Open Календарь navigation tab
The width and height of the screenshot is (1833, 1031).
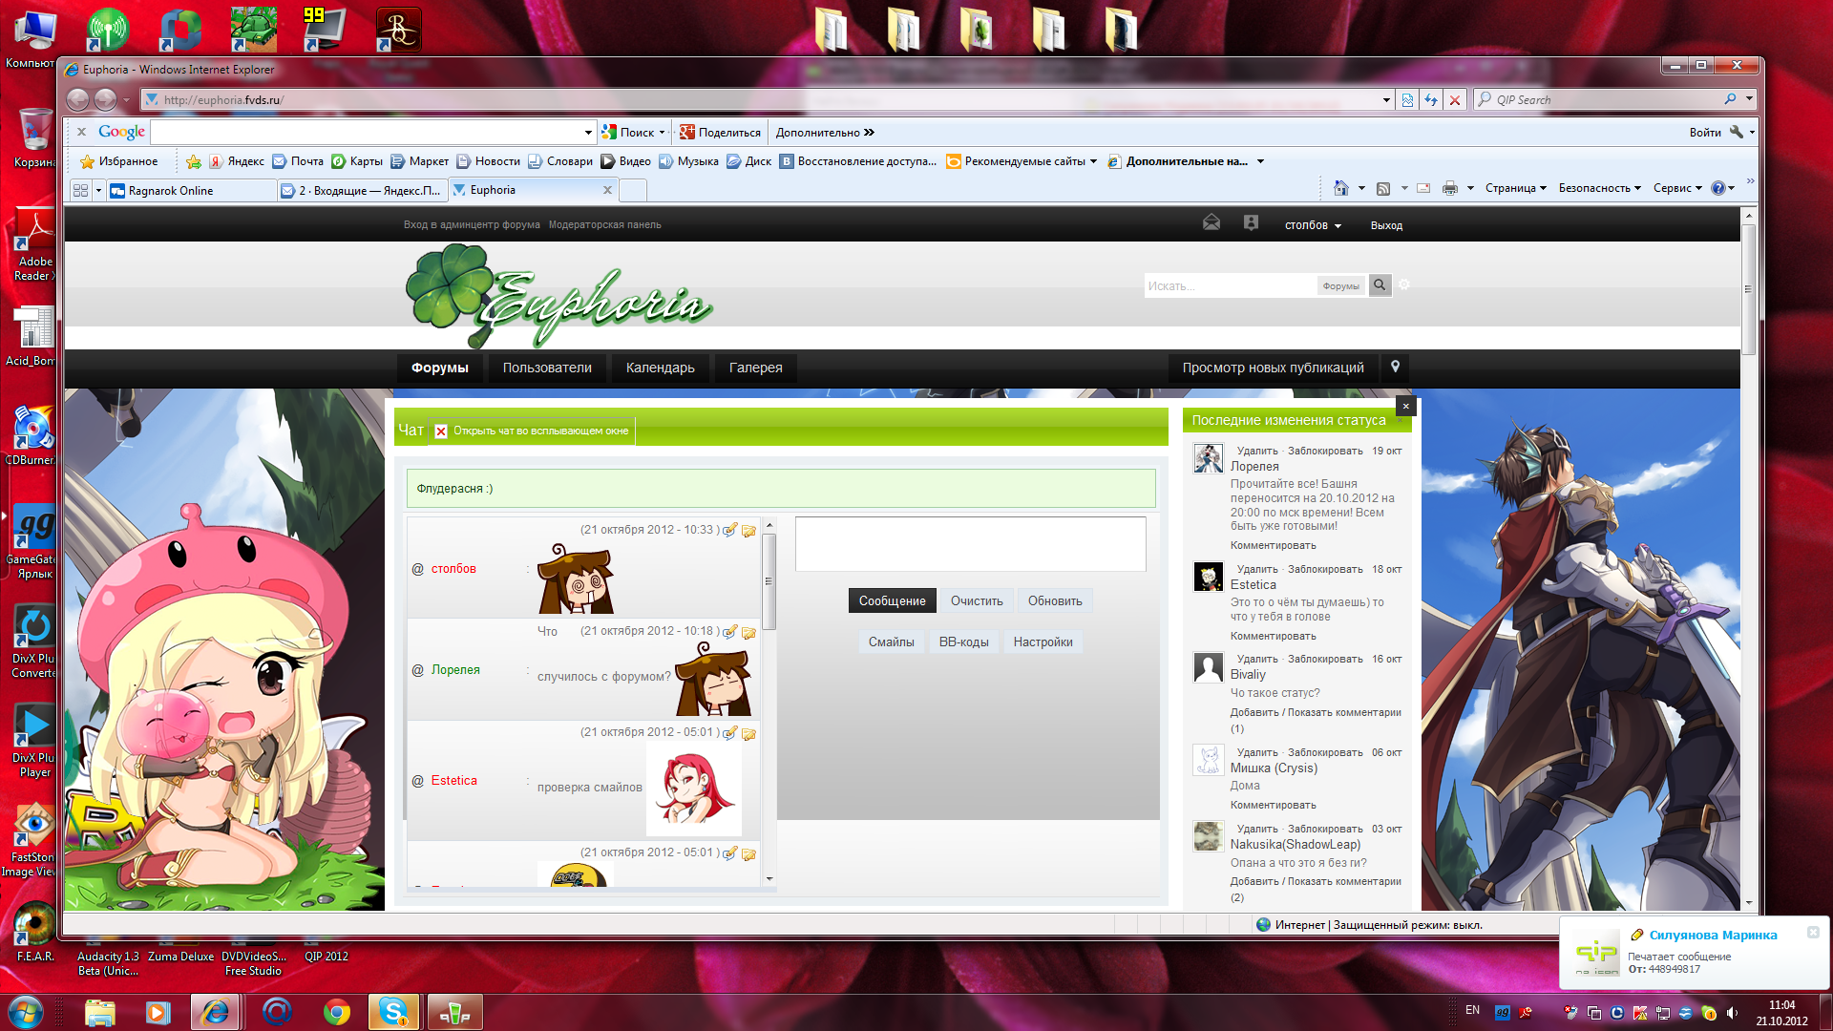[x=660, y=368]
